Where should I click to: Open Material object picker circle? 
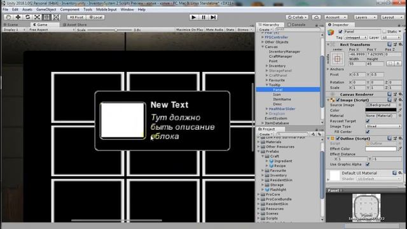pos(400,116)
